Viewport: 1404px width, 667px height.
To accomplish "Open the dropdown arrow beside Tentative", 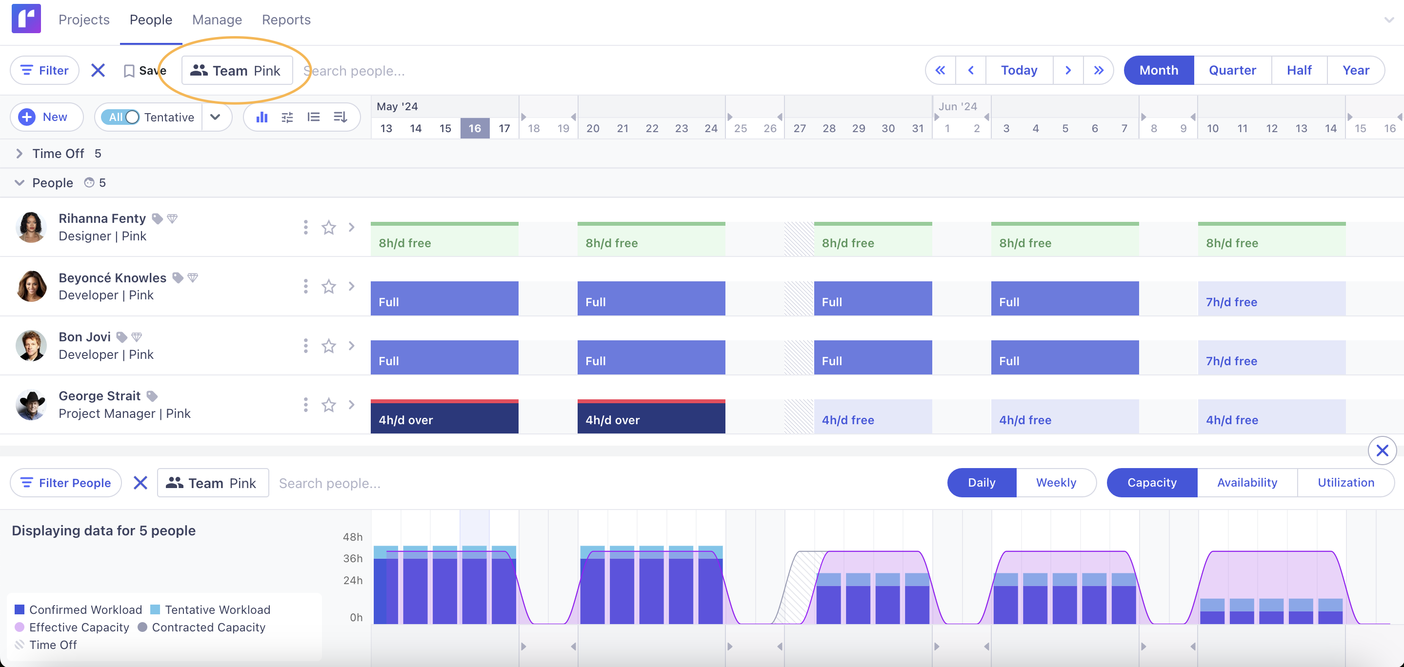I will pyautogui.click(x=216, y=117).
